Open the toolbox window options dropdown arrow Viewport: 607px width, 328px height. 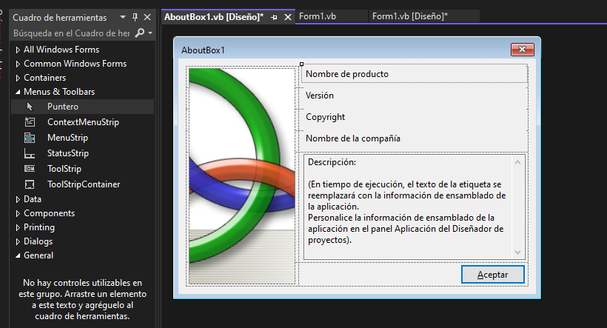coord(123,17)
